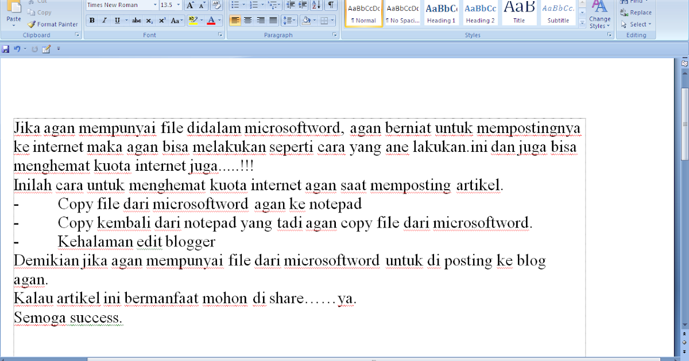Open font color dropdown arrow
The width and height of the screenshot is (689, 361).
[x=219, y=20]
